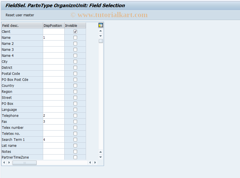Click the horizontal scrollbar thumb
Image resolution: width=240 pixels, height=178 pixels.
(25, 163)
